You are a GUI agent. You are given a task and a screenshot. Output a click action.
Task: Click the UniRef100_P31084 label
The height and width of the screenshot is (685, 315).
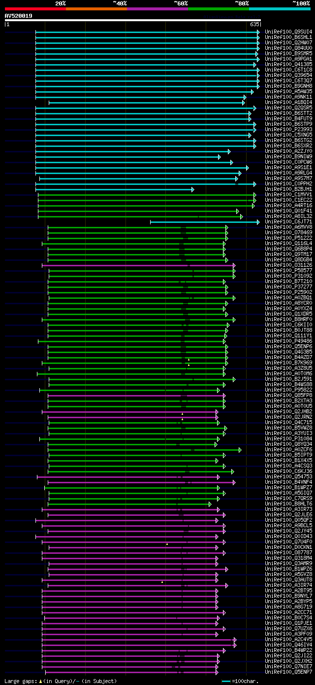click(x=288, y=439)
